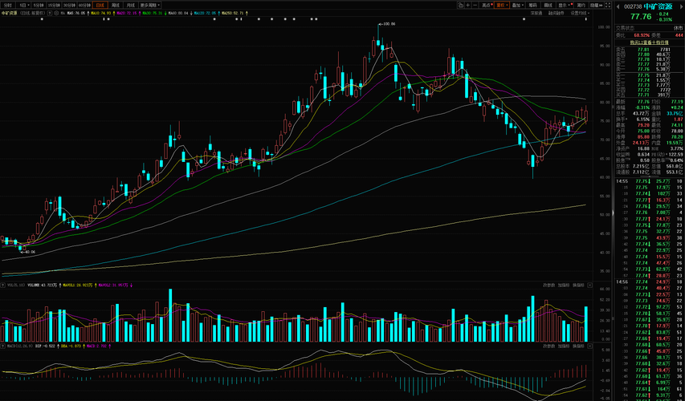Screen dimensions: 685x401
Task: Click the magenta MA20 value label
Action: coord(127,13)
